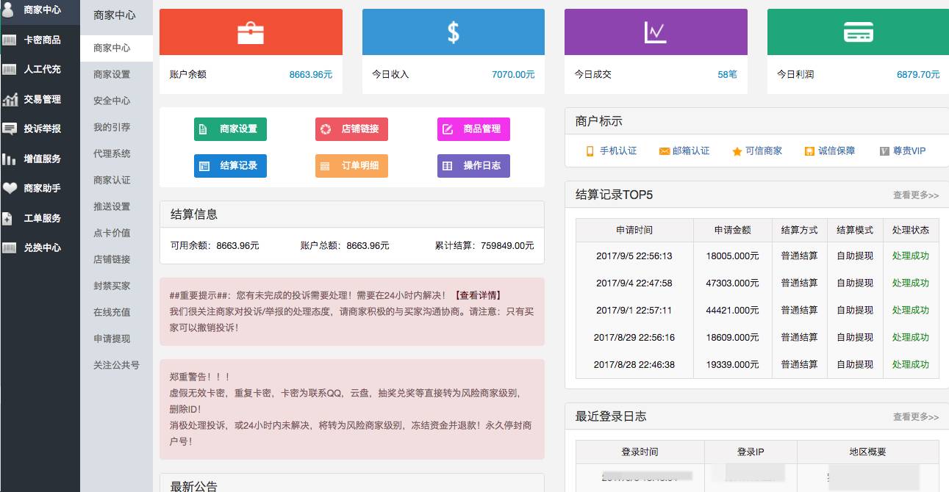Click the amount 18609.000元
The image size is (949, 492).
(732, 337)
